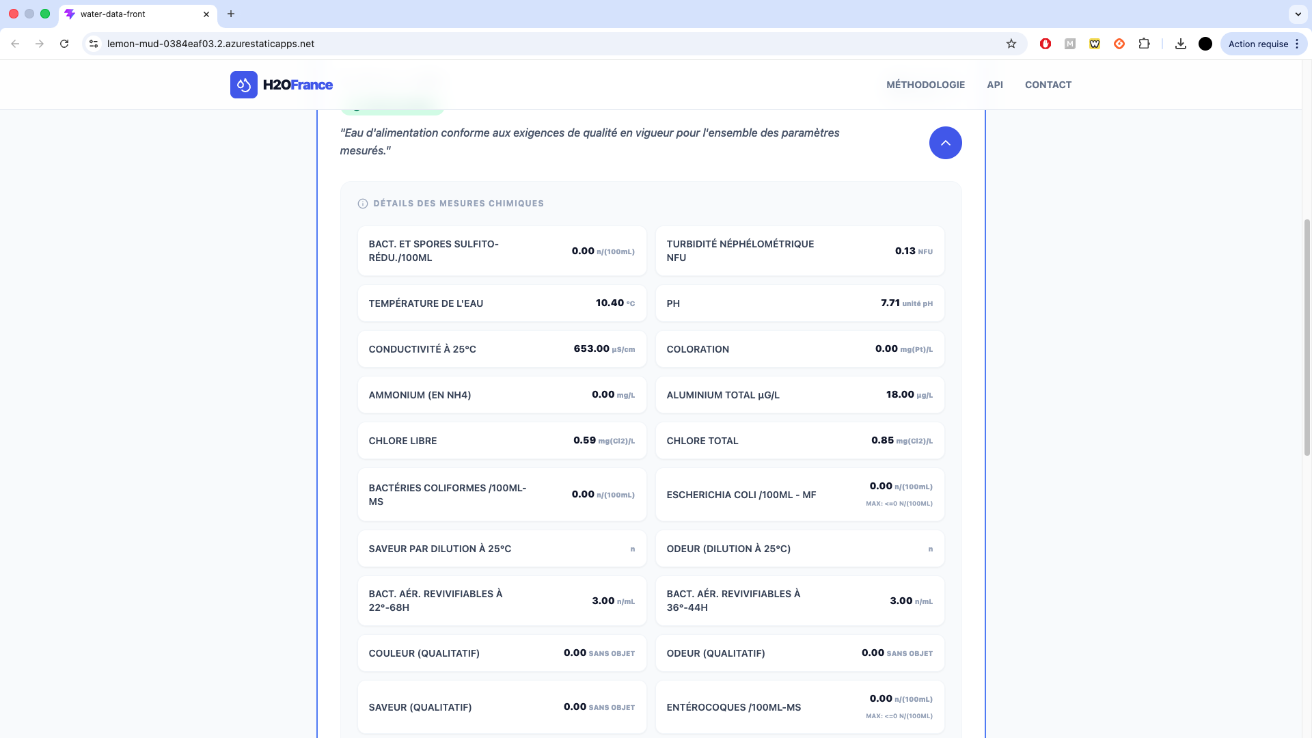Click the site information icon in address bar
Viewport: 1312px width, 738px height.
(x=94, y=44)
